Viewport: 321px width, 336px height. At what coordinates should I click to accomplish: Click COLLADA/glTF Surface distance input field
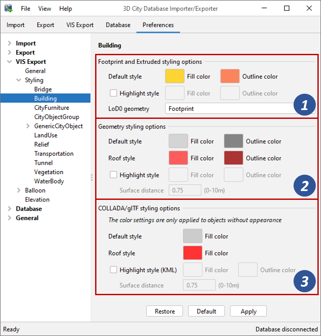(x=199, y=285)
